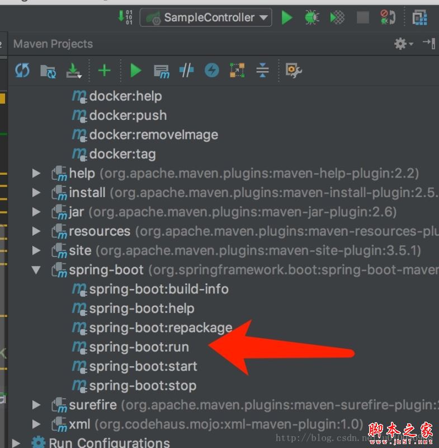Reimport all Maven projects
This screenshot has width=439, height=448.
(22, 71)
